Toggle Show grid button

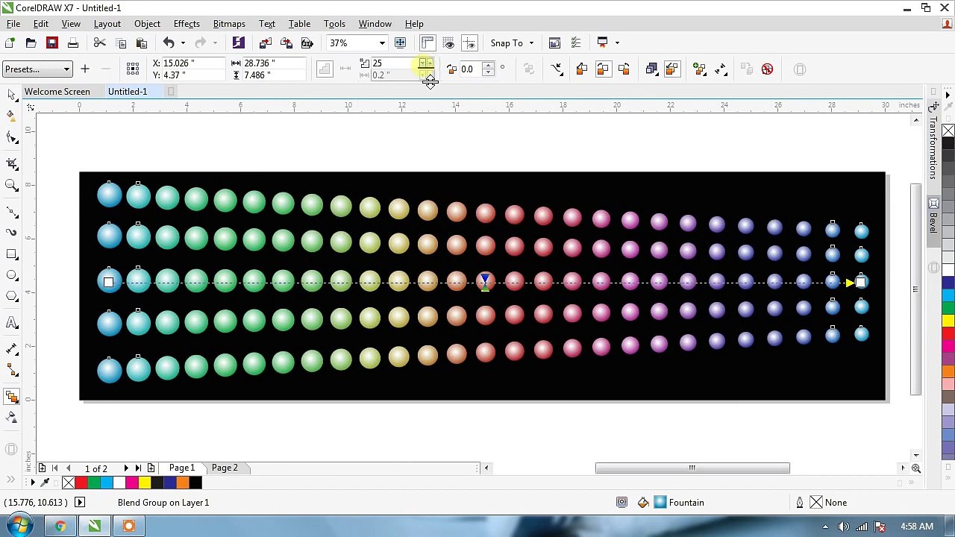point(448,43)
